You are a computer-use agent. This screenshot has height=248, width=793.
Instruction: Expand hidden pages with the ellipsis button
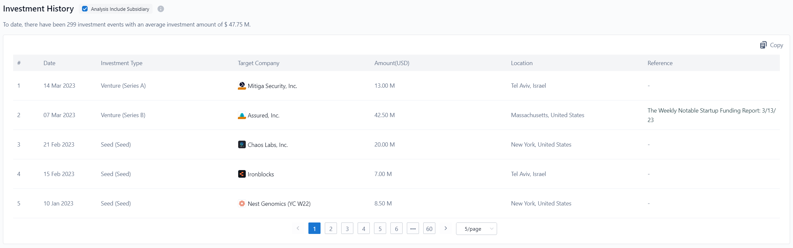[413, 229]
